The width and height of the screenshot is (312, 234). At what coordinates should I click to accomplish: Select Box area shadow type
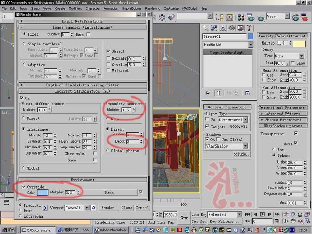point(274,149)
